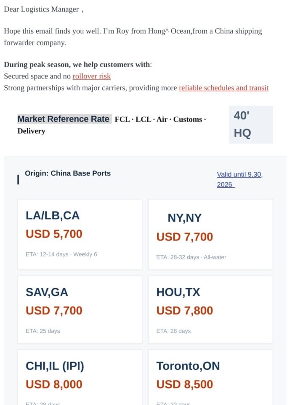The height and width of the screenshot is (405, 303).
Task: Open the rollover risk link
Action: click(x=91, y=76)
